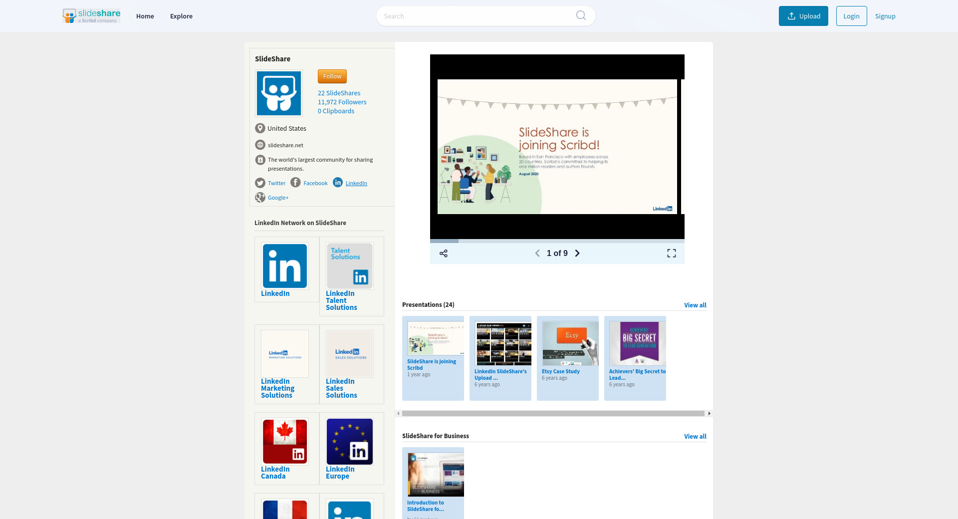The width and height of the screenshot is (958, 519).
Task: Click the United States location pin icon
Action: (x=260, y=128)
